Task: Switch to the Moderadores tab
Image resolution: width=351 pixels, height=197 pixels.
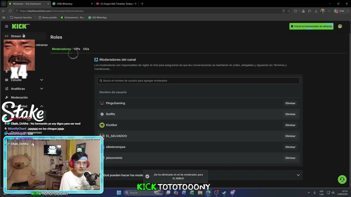Action: pos(61,49)
